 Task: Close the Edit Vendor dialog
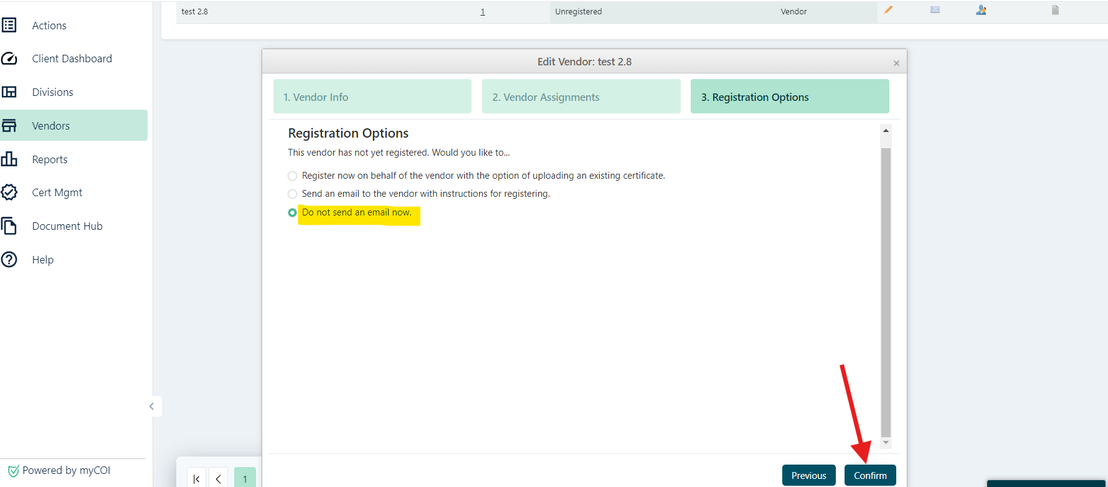coord(896,63)
